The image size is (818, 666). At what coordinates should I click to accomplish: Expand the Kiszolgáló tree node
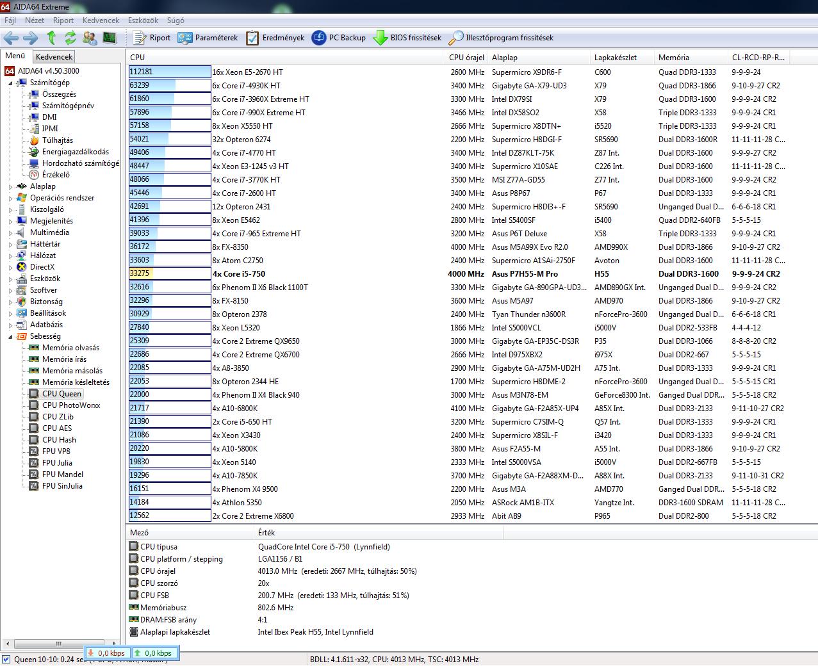[10, 210]
